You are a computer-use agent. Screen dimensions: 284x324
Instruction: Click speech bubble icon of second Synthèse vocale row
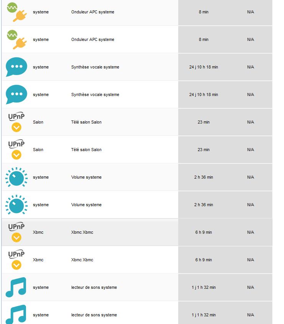[16, 94]
